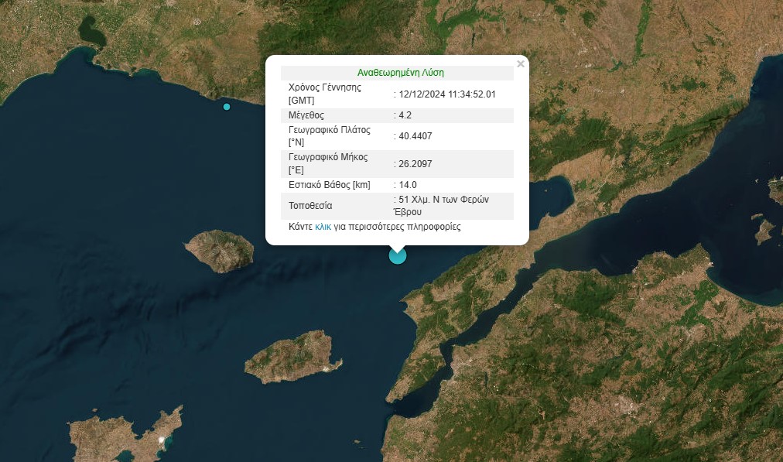Click the large earthquake marker below the popup

(397, 256)
